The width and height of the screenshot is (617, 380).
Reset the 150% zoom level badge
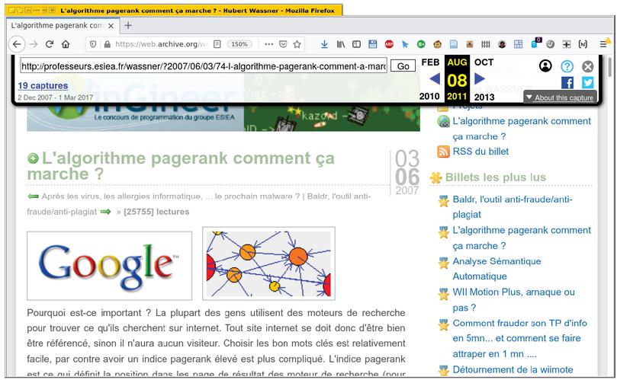[x=239, y=44]
